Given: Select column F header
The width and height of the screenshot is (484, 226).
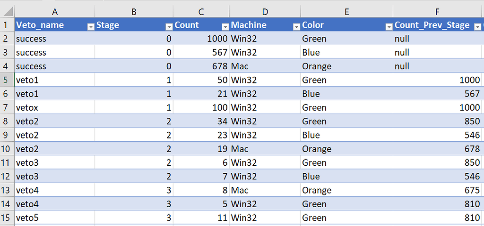Looking at the screenshot, I should tap(437, 12).
